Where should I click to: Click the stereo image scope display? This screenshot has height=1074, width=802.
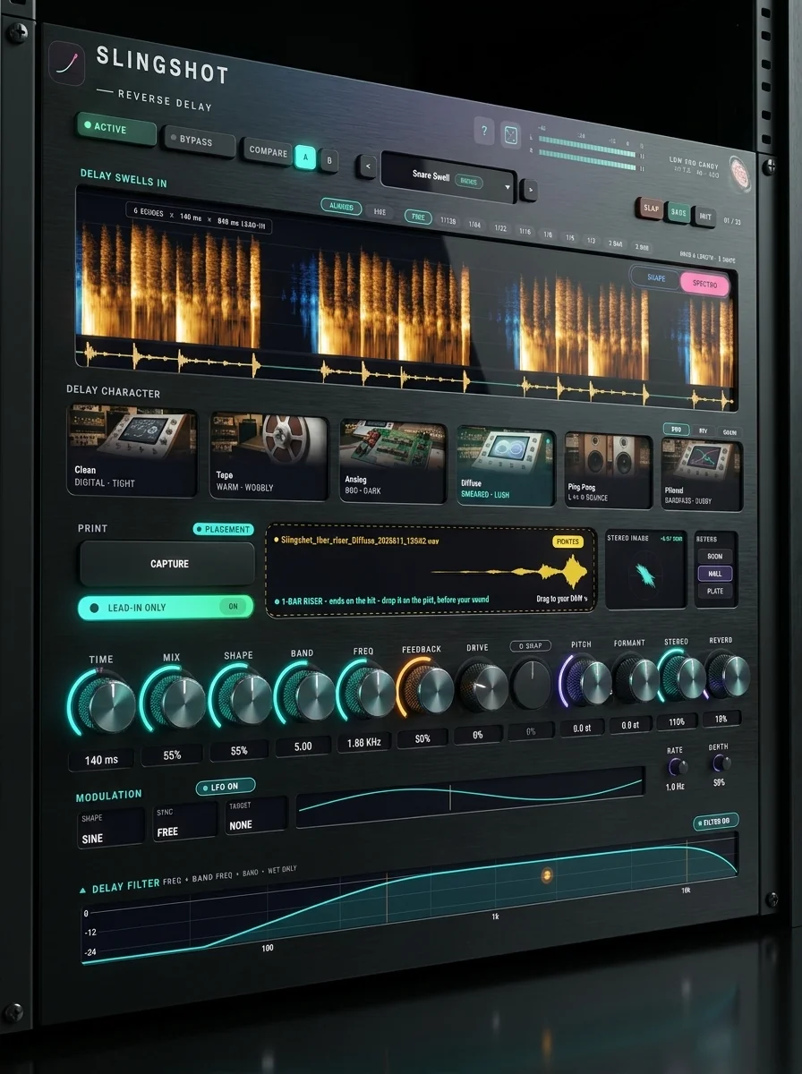(645, 572)
